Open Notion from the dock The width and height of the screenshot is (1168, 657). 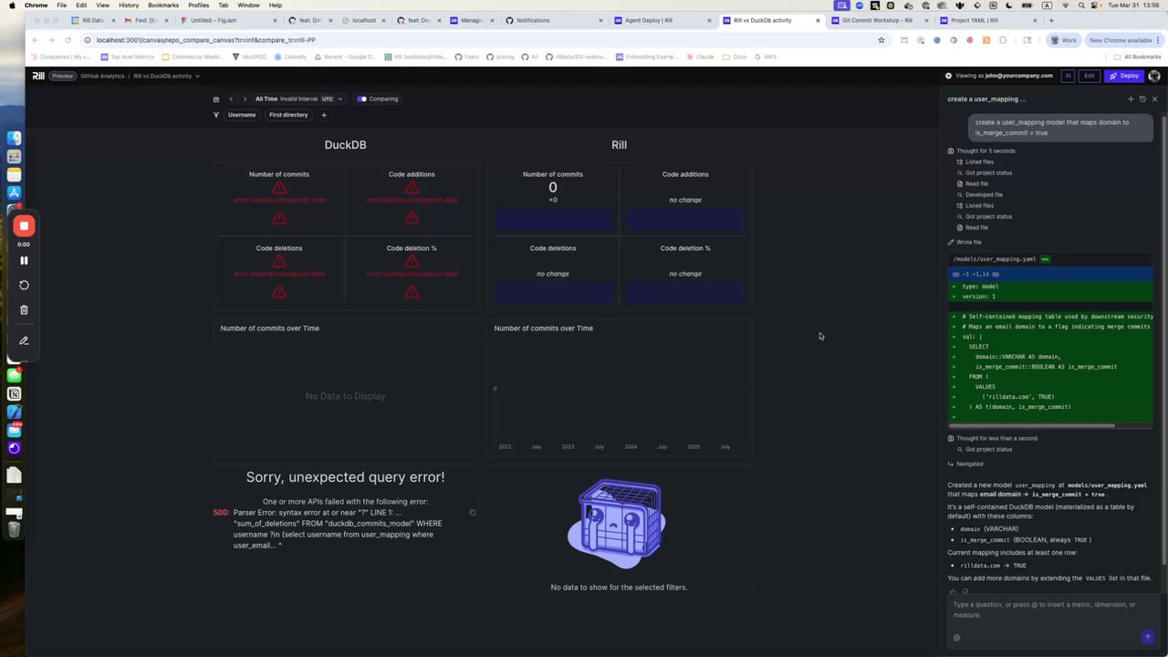(x=14, y=394)
